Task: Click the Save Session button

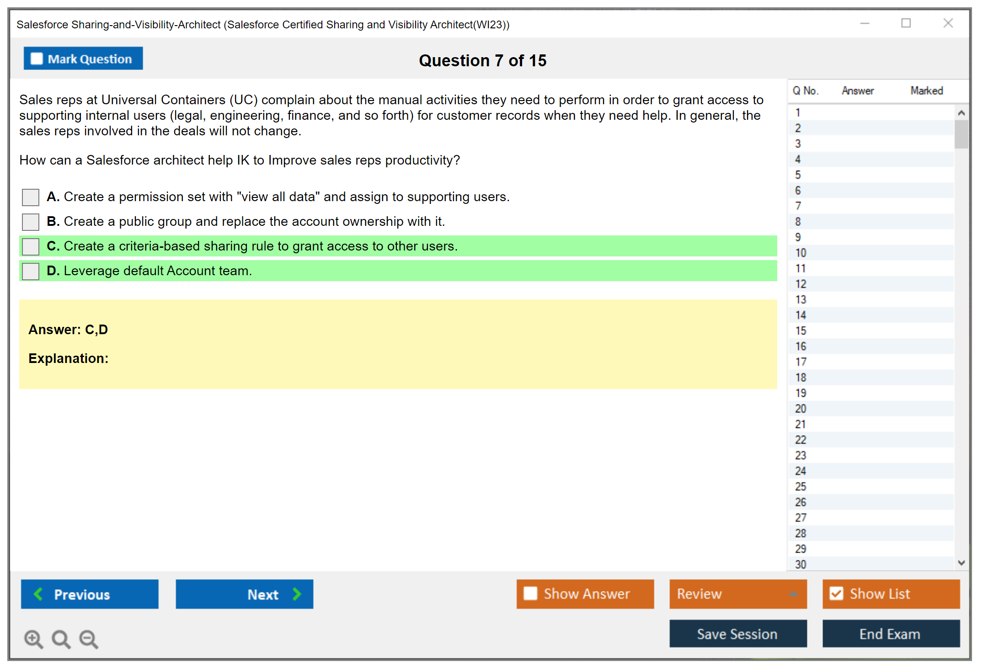Action: click(737, 634)
